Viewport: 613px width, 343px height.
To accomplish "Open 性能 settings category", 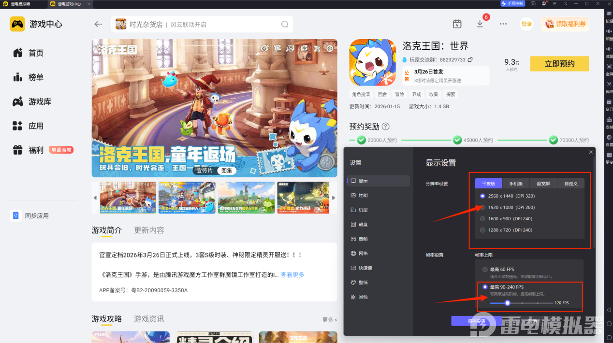I will 378,195.
